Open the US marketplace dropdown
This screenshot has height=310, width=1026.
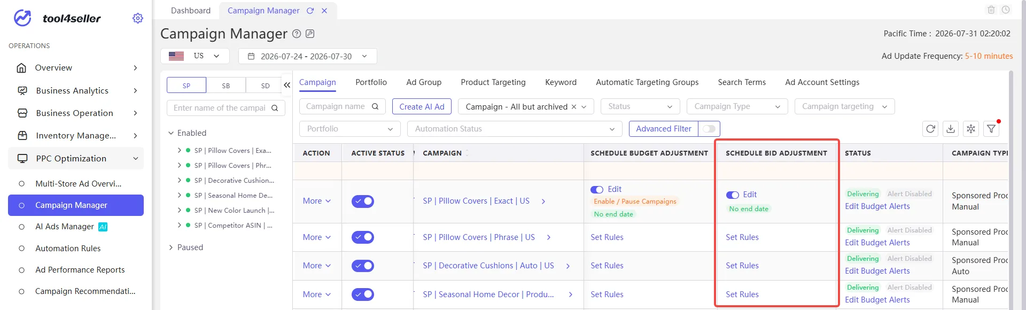pyautogui.click(x=195, y=56)
